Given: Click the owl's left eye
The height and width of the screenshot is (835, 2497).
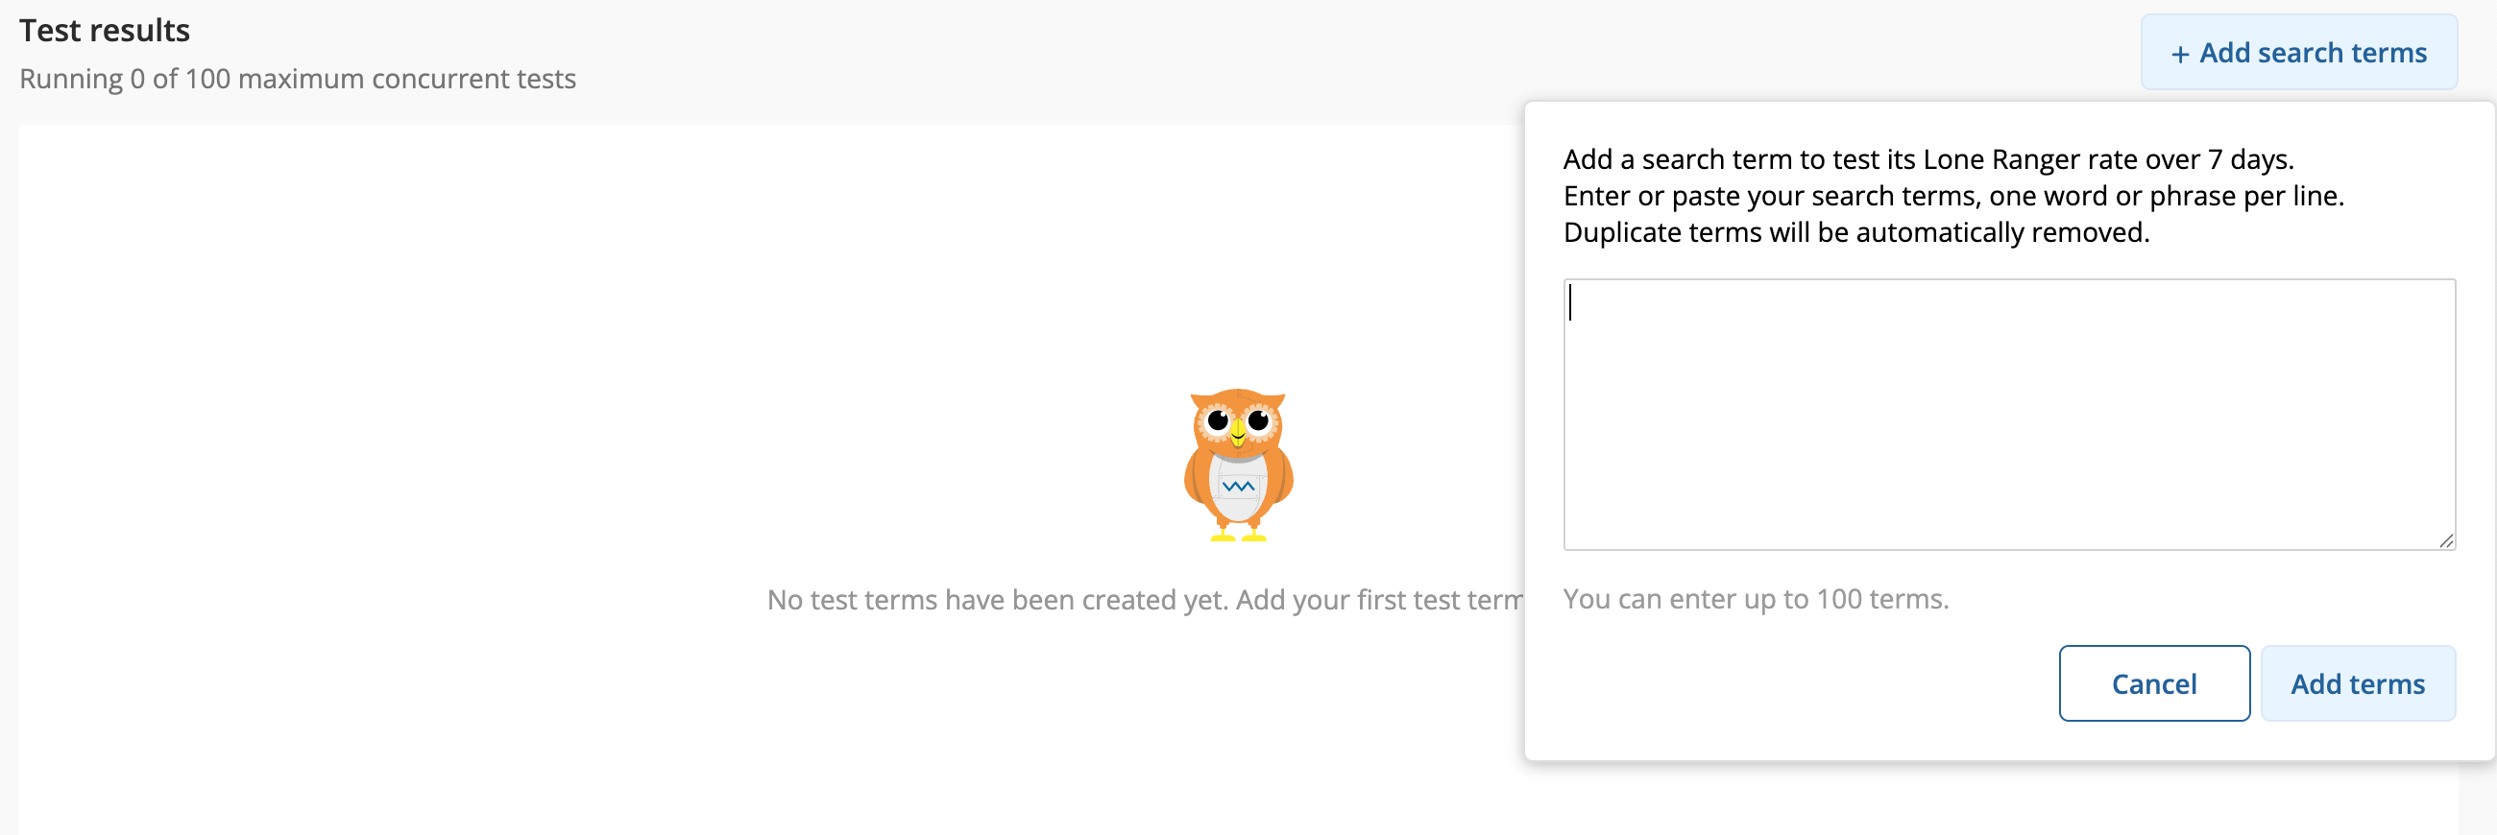Looking at the screenshot, I should point(1218,421).
